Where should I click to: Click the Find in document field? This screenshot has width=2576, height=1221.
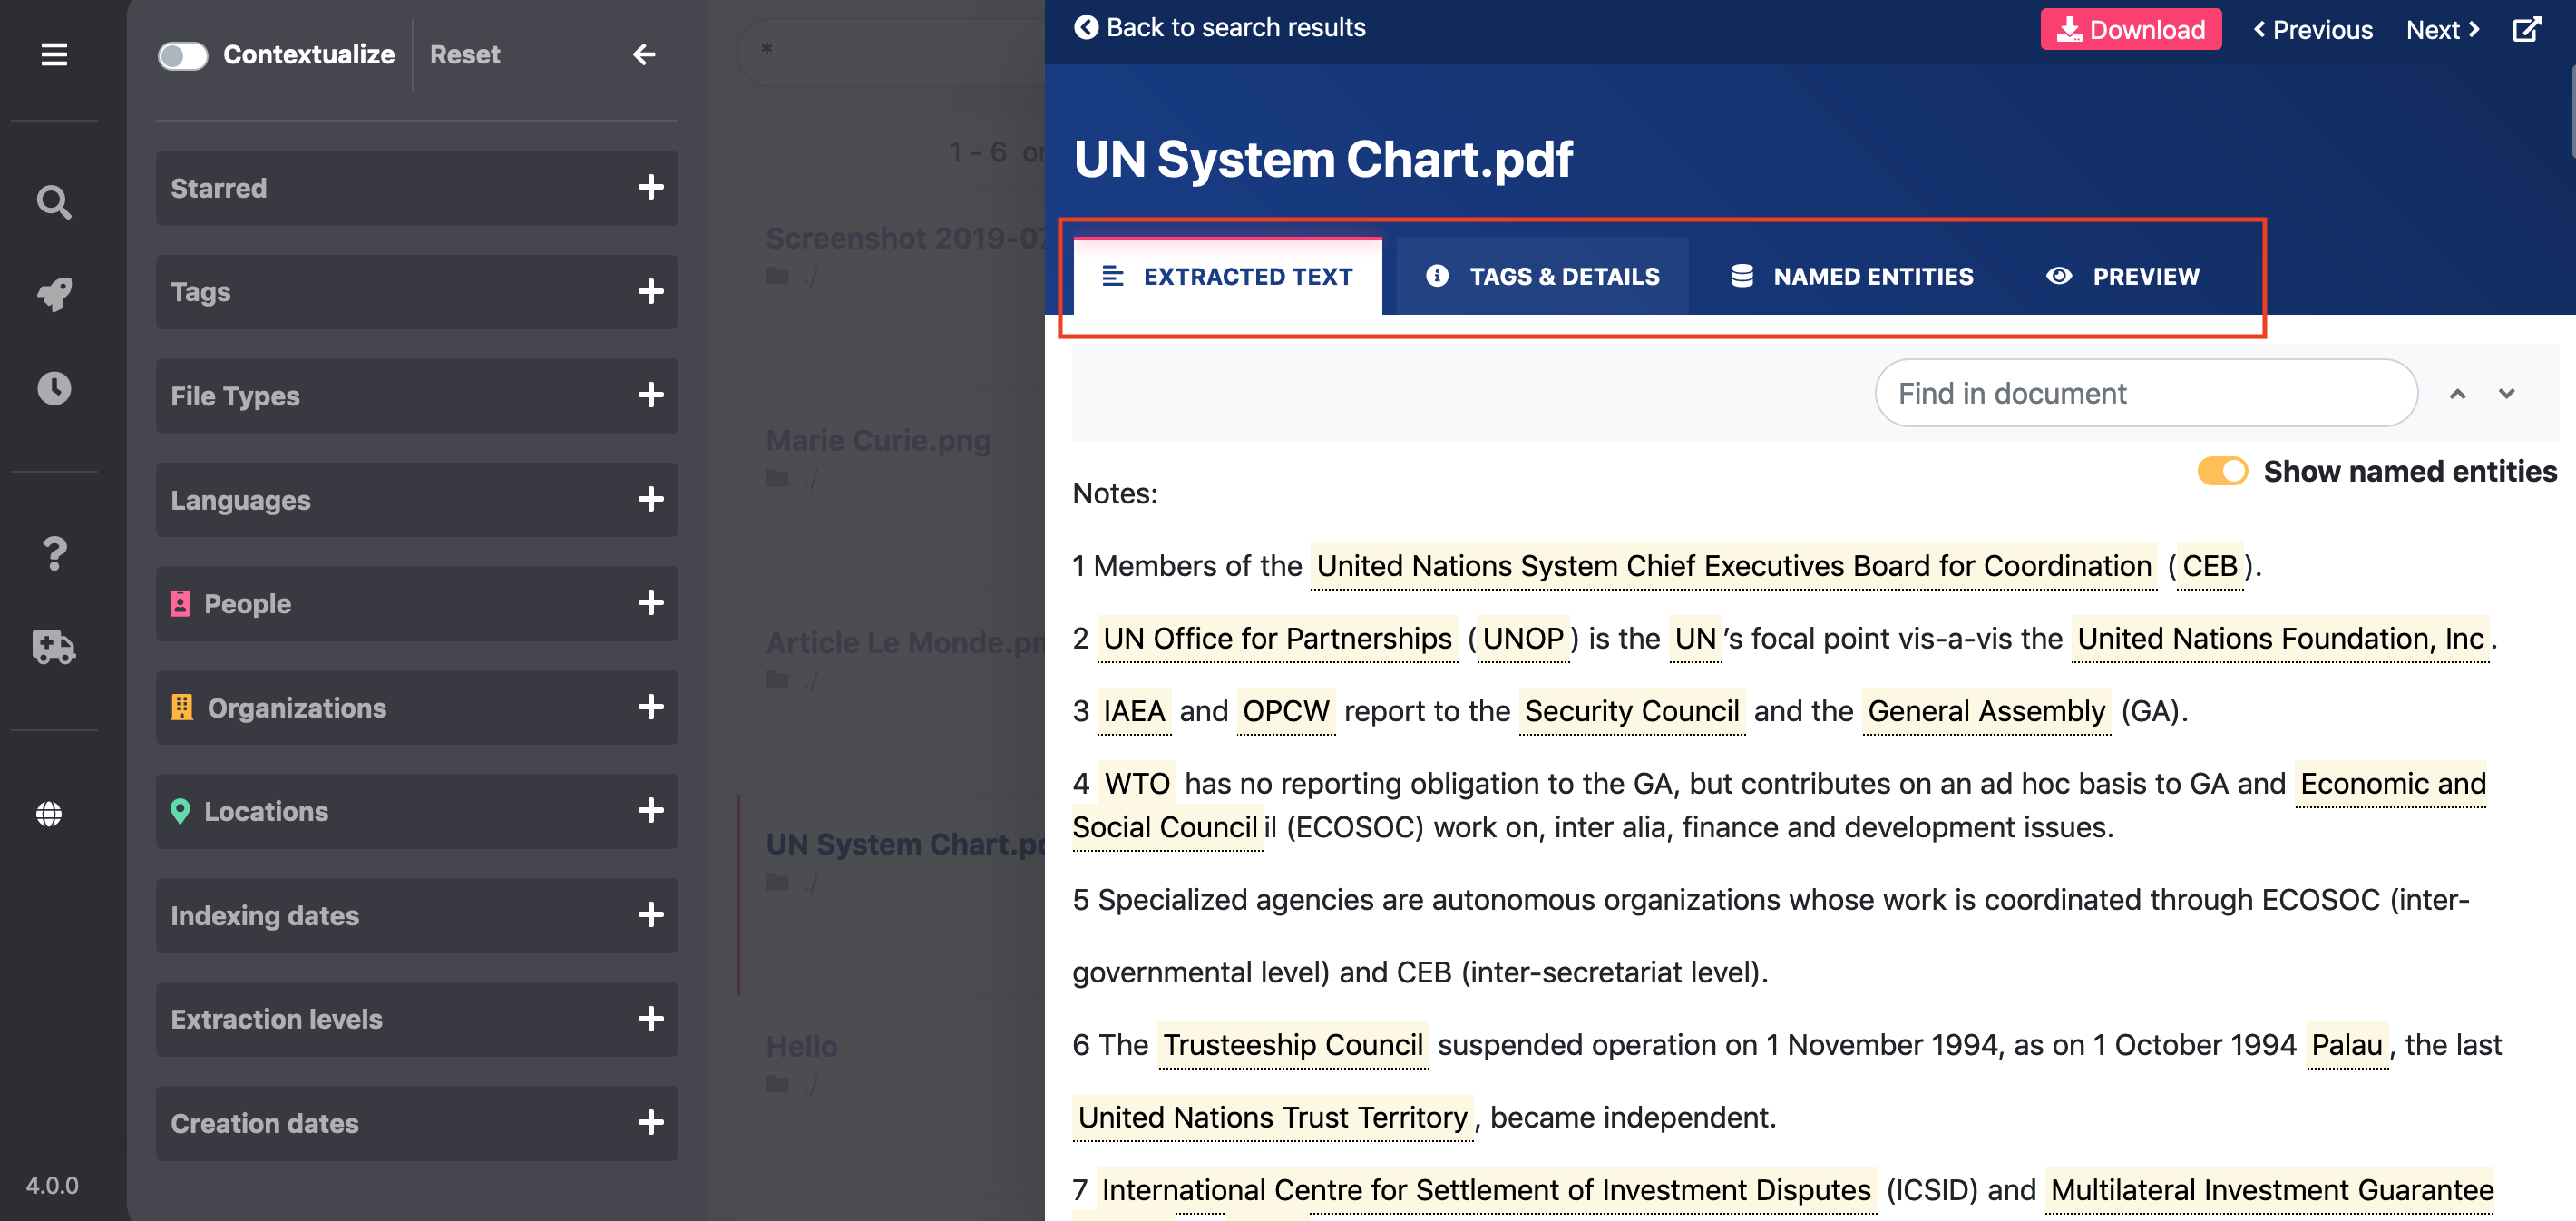2146,393
